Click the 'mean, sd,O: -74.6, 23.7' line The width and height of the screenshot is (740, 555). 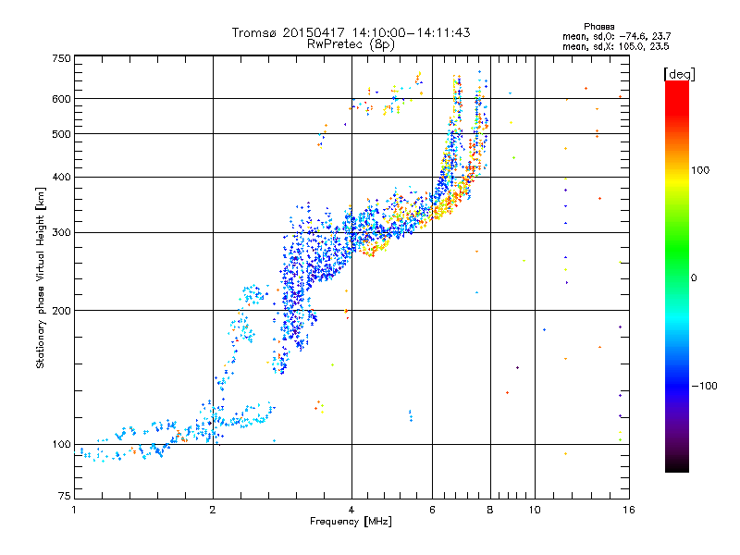click(616, 37)
